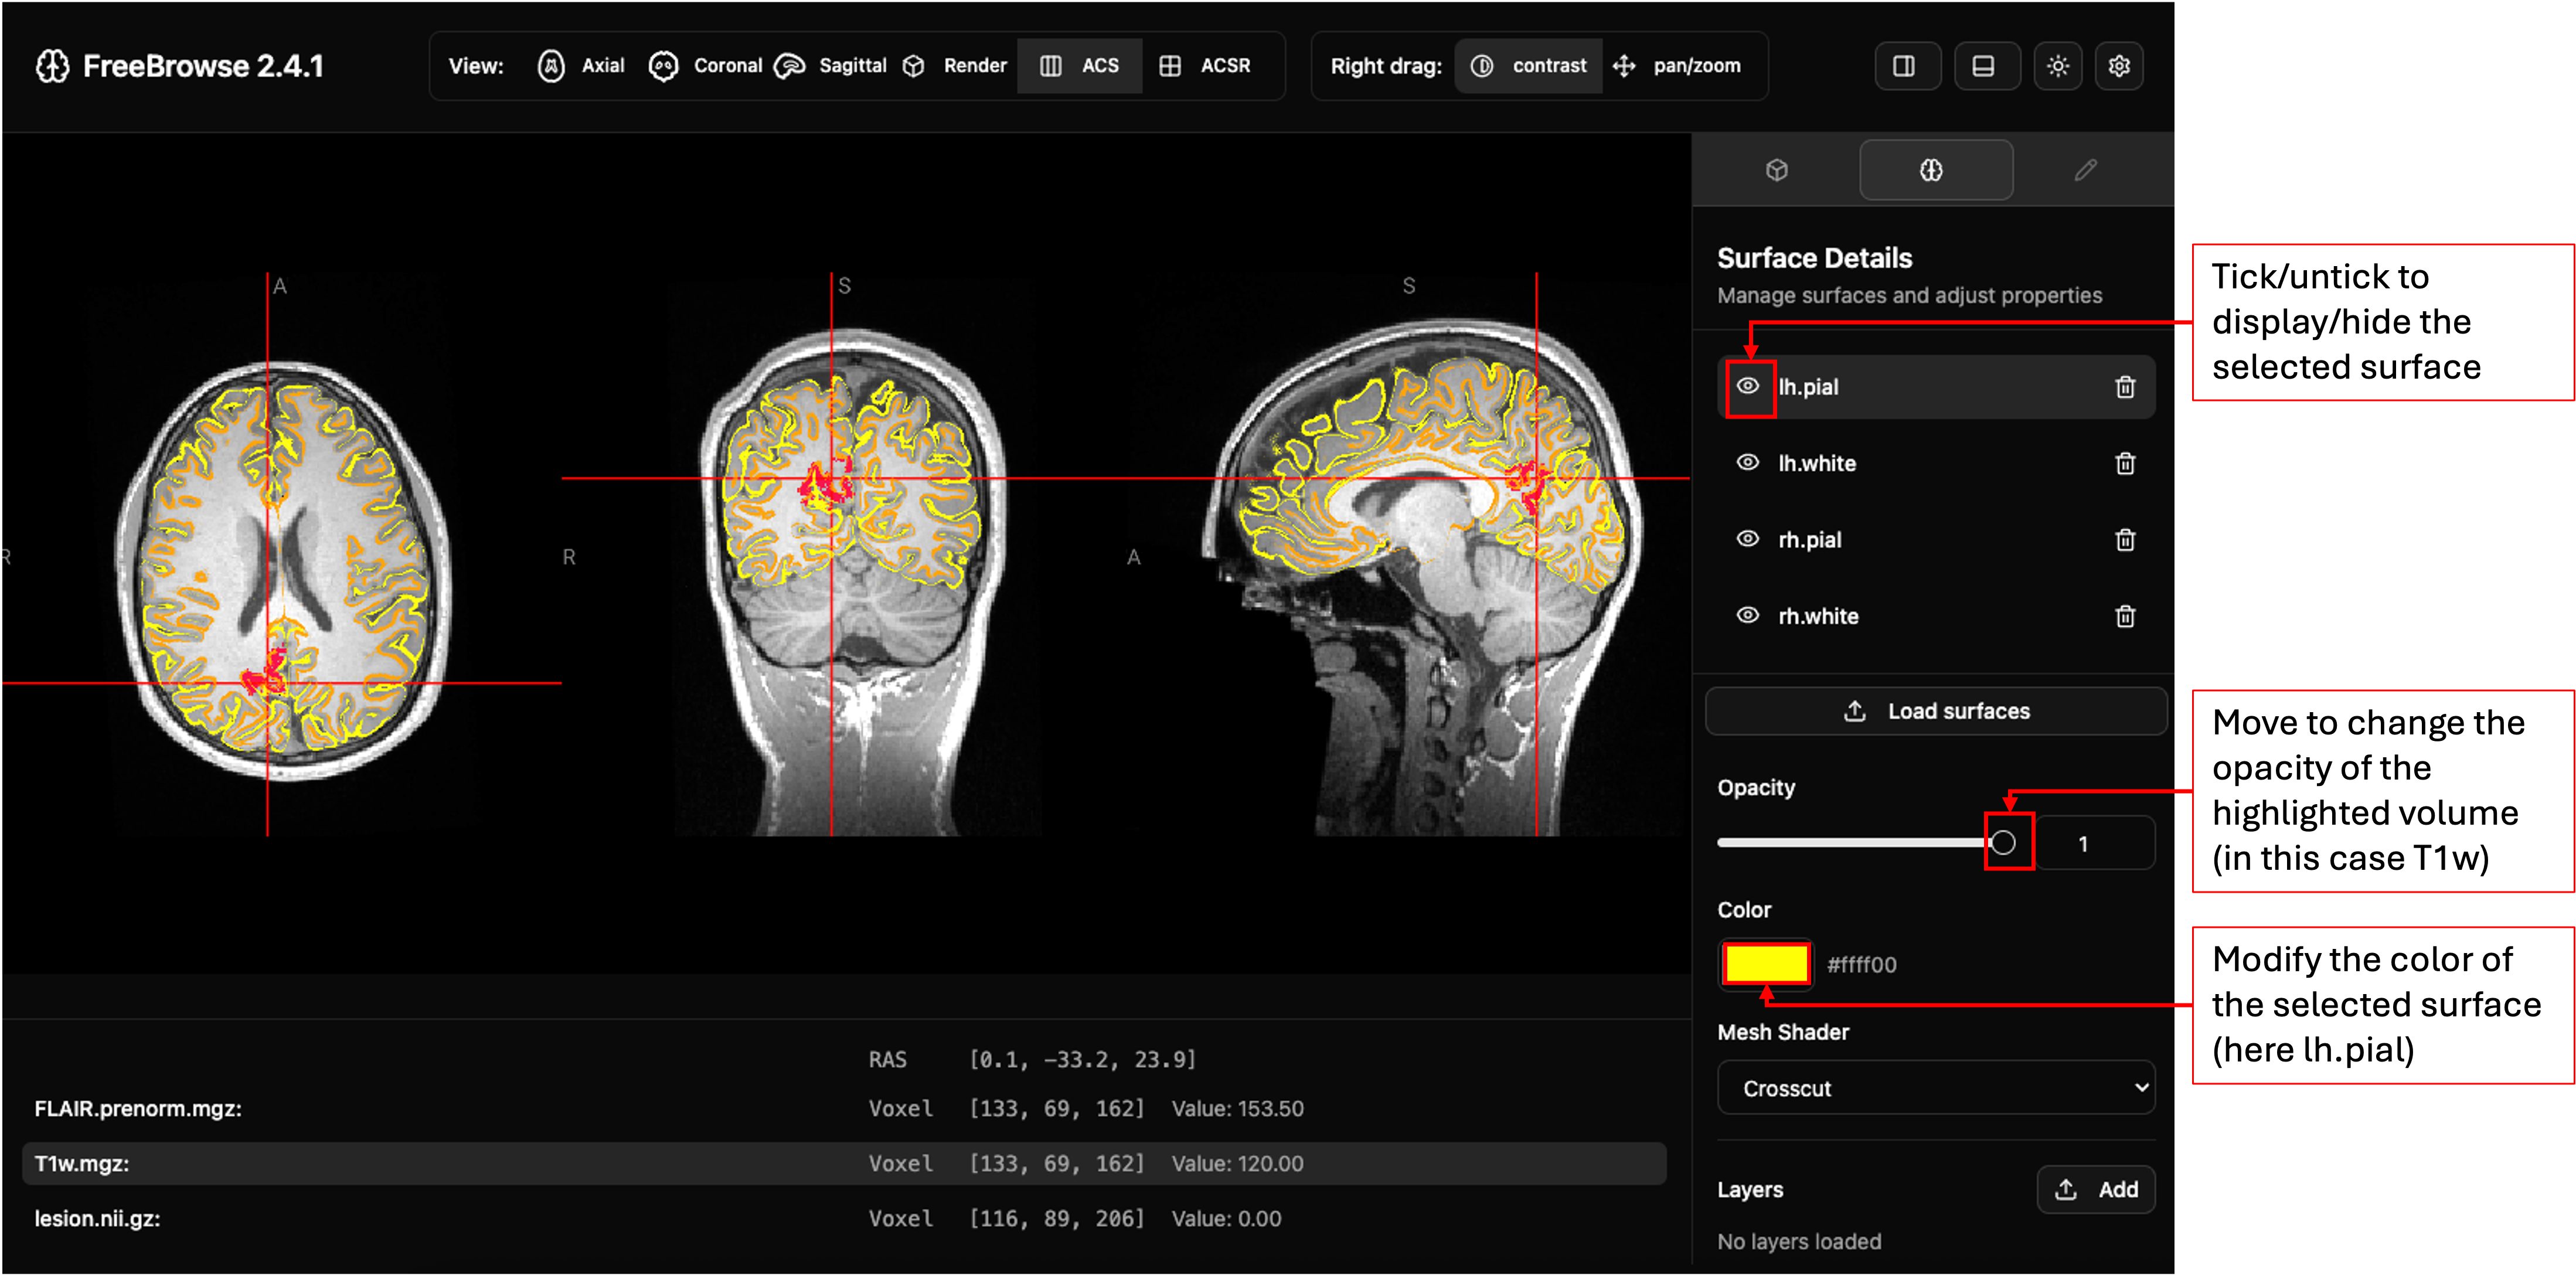This screenshot has height=1276, width=2576.
Task: Delete the lh.white surface
Action: coord(2125,463)
